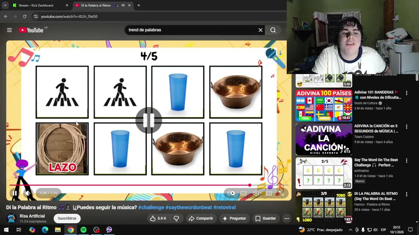Screen dimensions: 419x235
Task: Show hidden system tray icons
Action: (350, 230)
